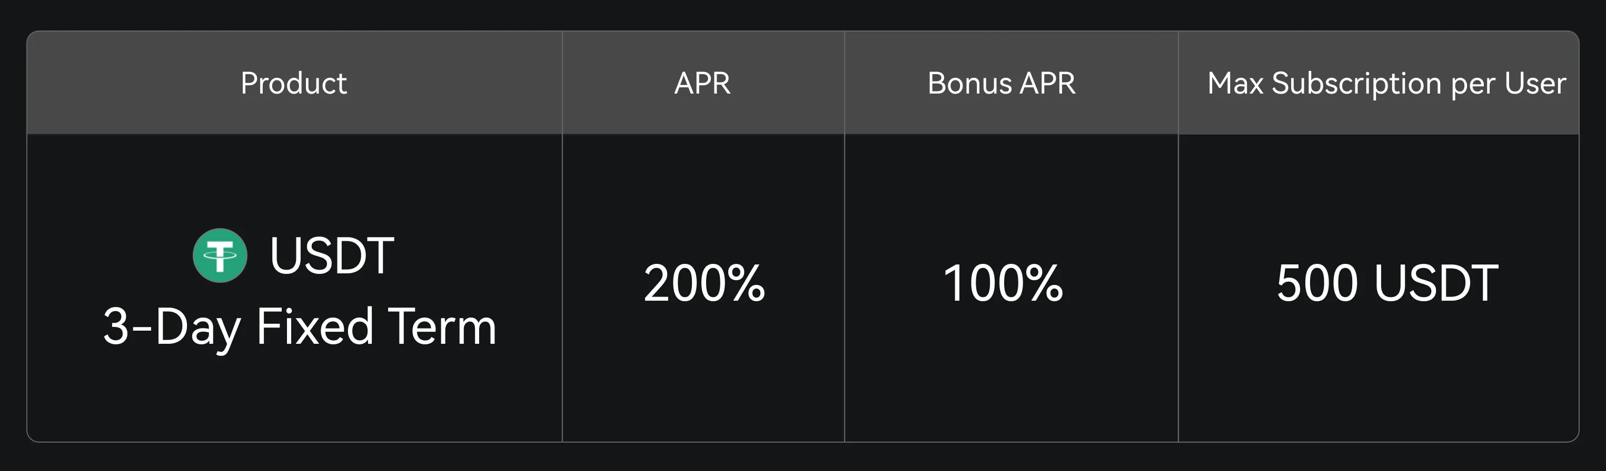
Task: Click the word Bonus in the header
Action: (969, 84)
